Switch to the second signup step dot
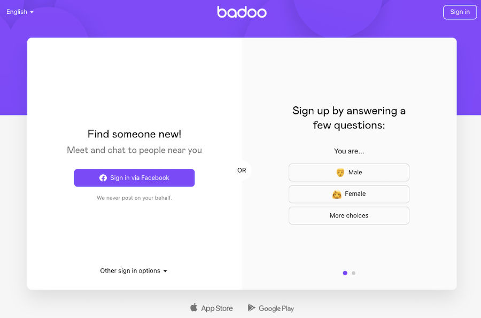Viewport: 481px width, 318px height. point(354,273)
